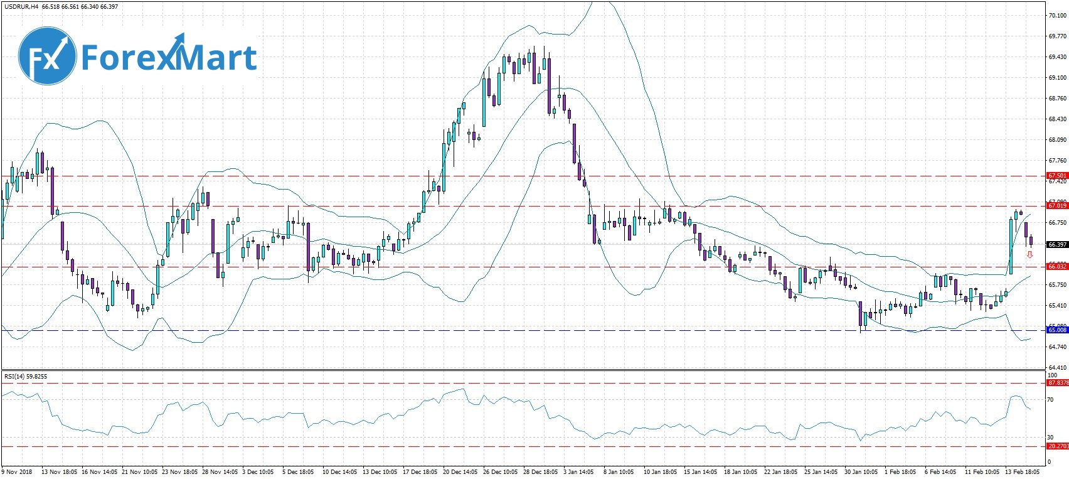Screen dimensions: 1069x479
Task: Click the 28 Dec 18:05 time axis label
Action: (541, 471)
